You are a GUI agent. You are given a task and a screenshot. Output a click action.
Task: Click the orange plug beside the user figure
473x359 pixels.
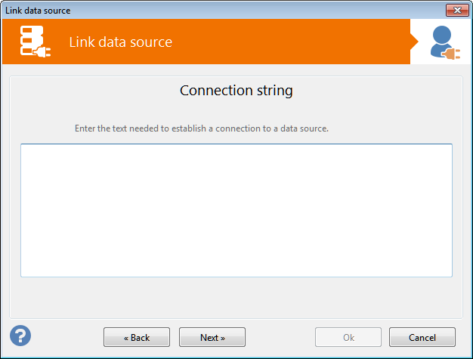(x=453, y=54)
